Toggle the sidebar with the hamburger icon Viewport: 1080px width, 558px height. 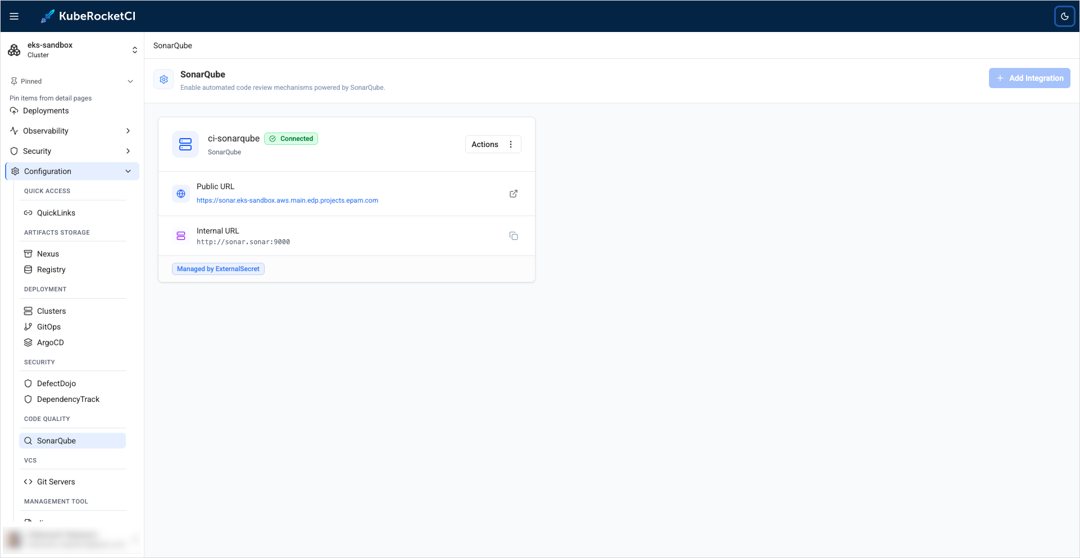(x=14, y=16)
